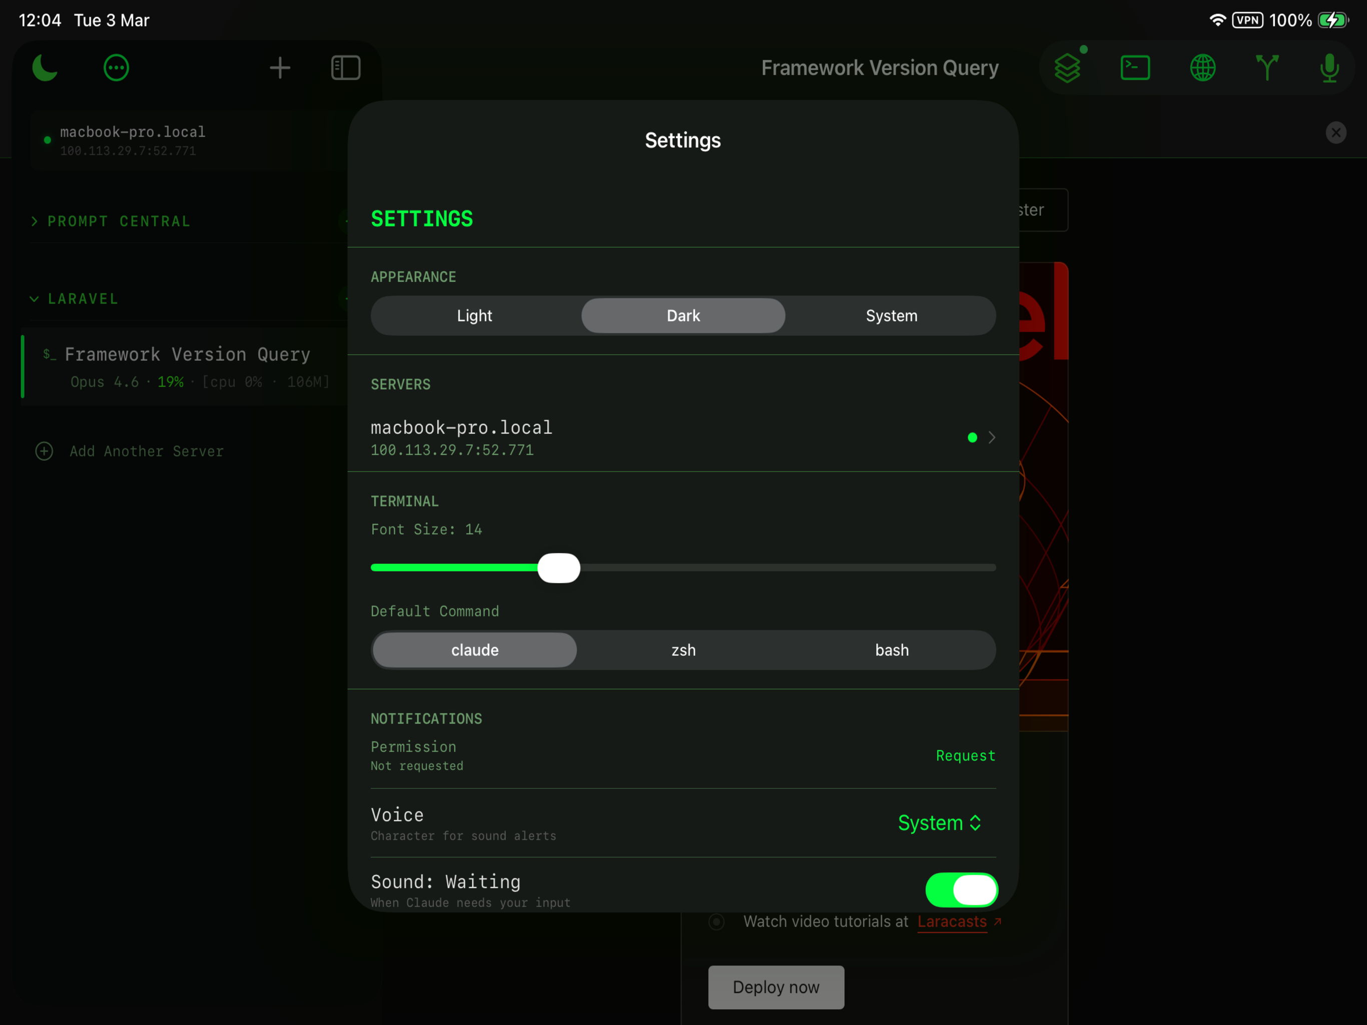Select System appearance

[892, 316]
